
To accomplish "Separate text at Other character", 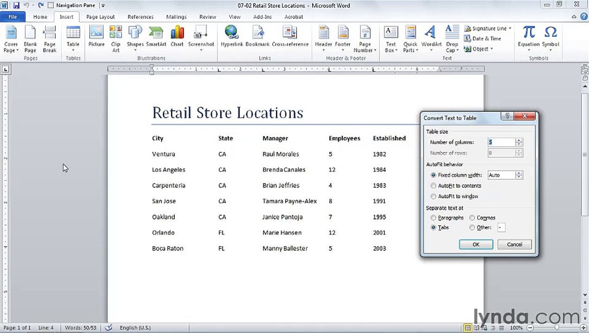I will point(472,228).
